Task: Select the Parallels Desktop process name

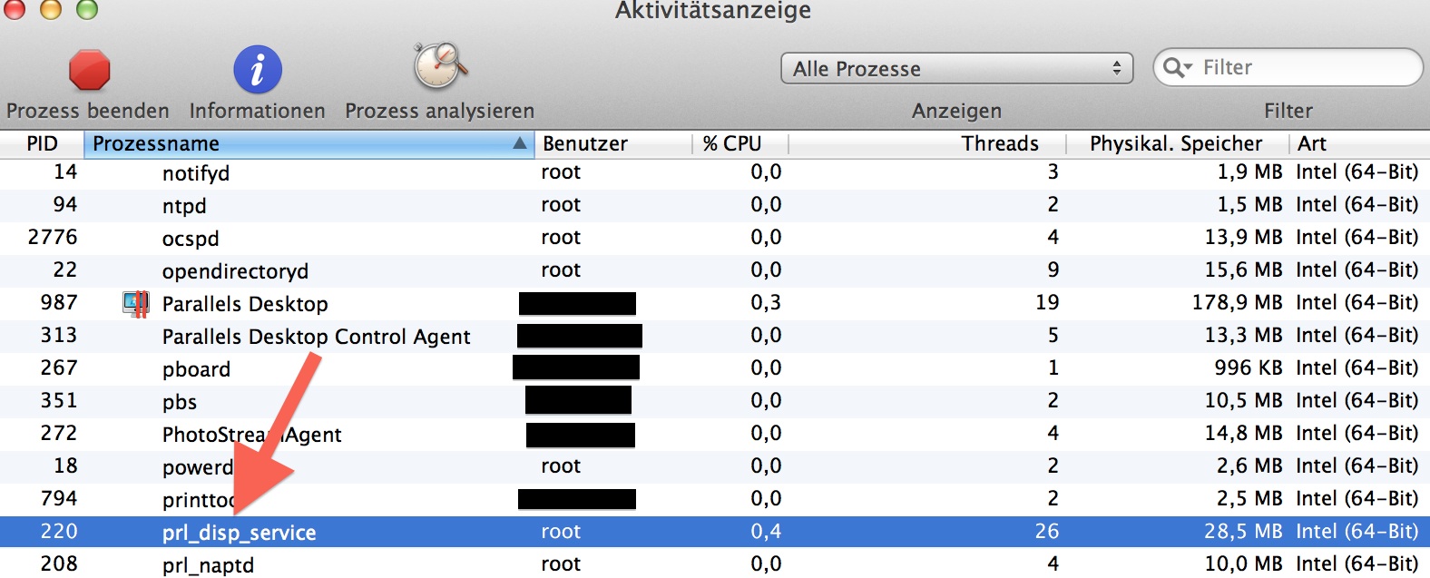Action: pos(245,304)
